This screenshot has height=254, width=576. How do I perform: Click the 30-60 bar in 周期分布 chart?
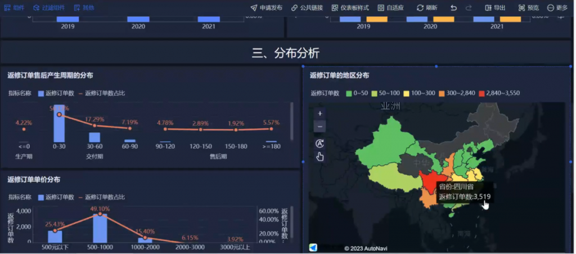pos(94,137)
